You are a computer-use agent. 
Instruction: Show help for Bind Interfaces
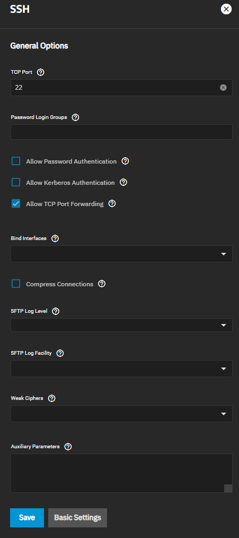[x=55, y=238]
